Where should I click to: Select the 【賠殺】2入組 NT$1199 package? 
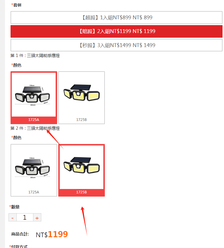[116, 31]
